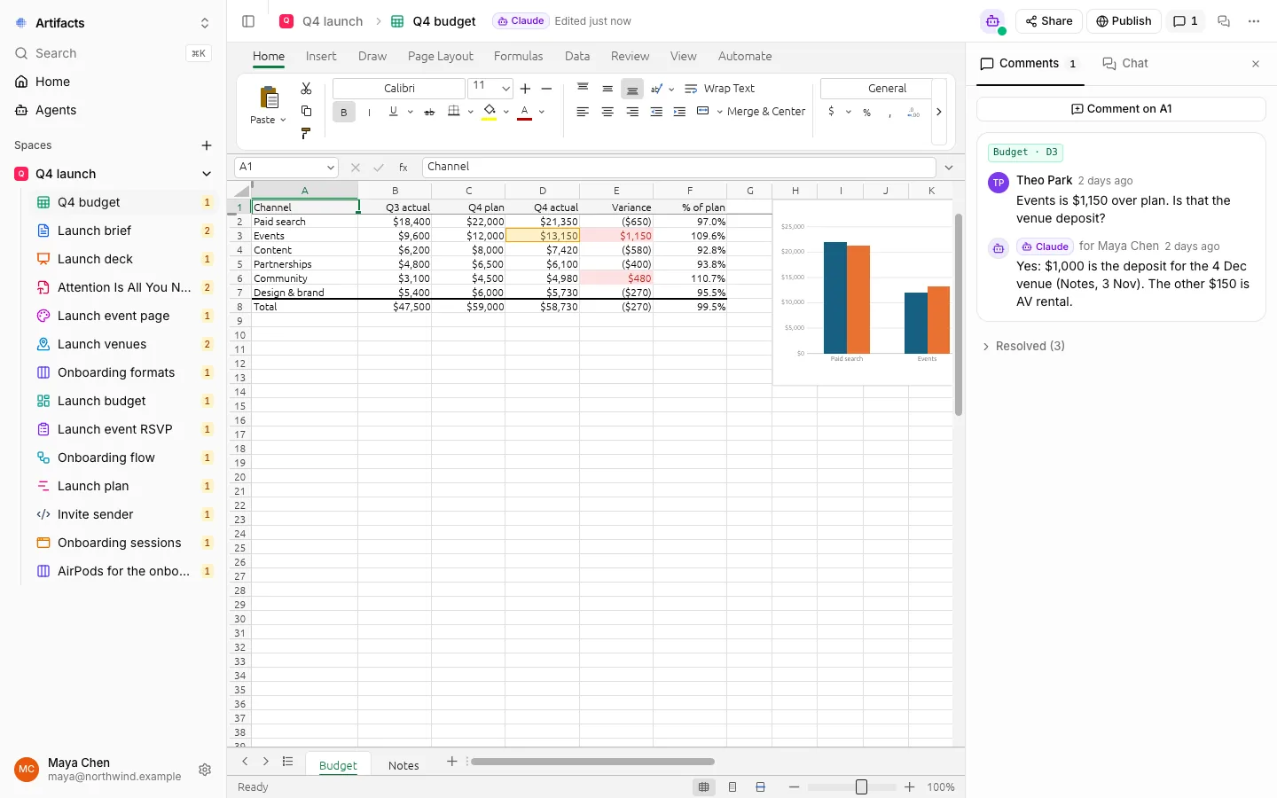Collapse the Q4 launch space
This screenshot has width=1277, height=798.
pyautogui.click(x=207, y=174)
